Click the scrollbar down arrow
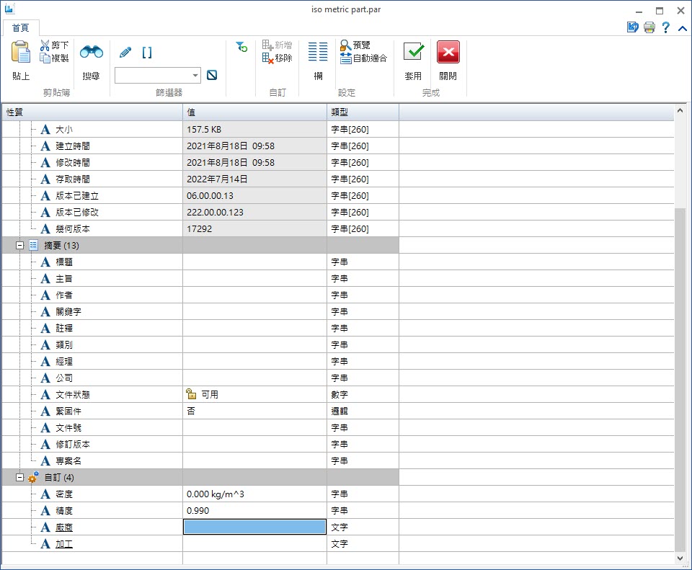The height and width of the screenshot is (570, 692). coord(680,558)
